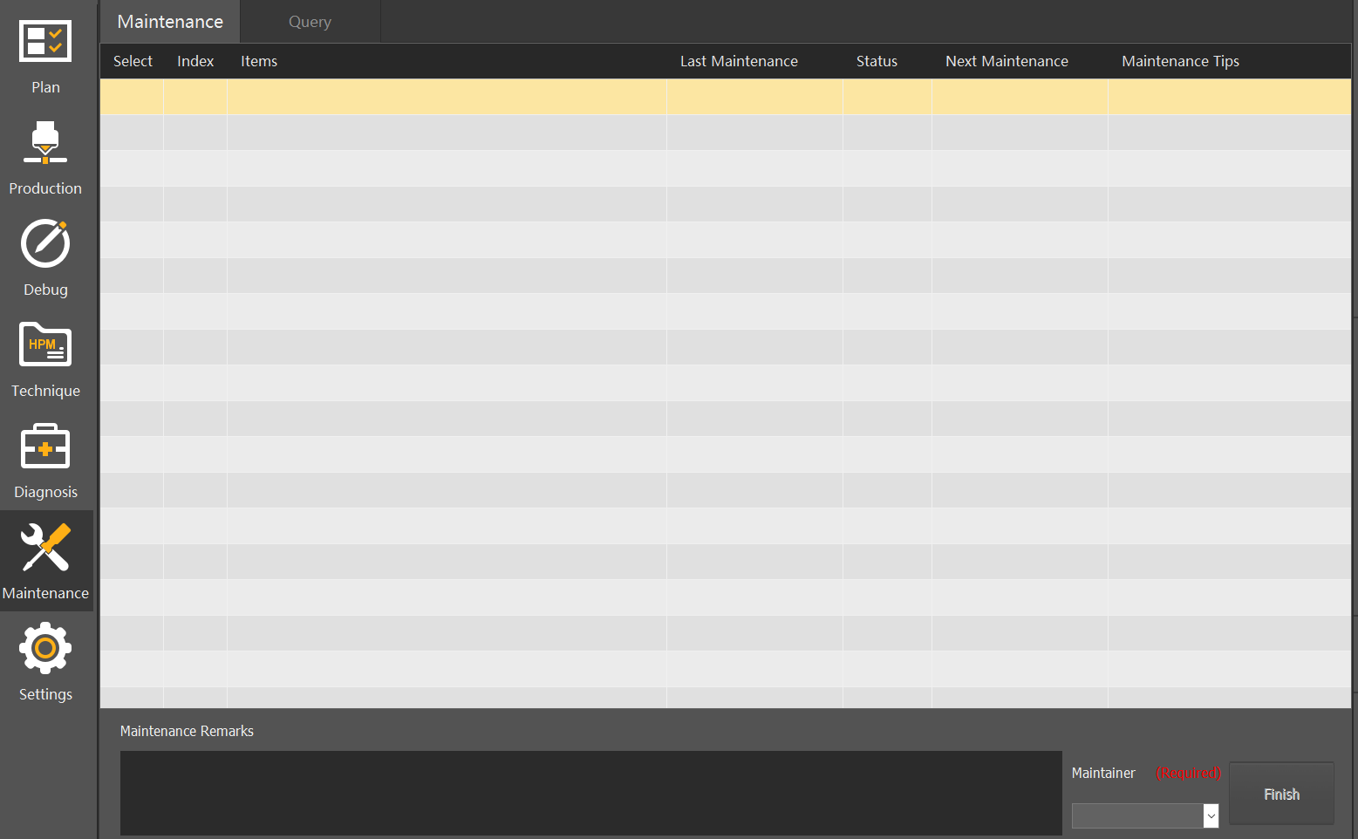Switch to the Query tab
This screenshot has height=839, width=1358.
point(310,22)
